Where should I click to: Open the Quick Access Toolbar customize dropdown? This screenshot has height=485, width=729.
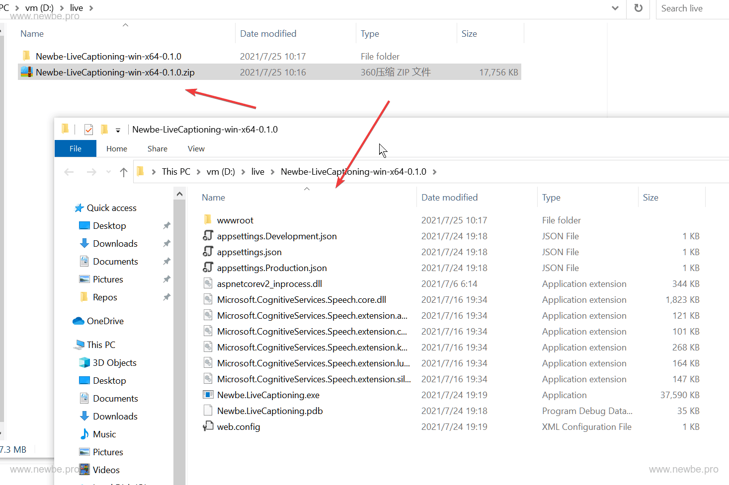click(x=118, y=130)
